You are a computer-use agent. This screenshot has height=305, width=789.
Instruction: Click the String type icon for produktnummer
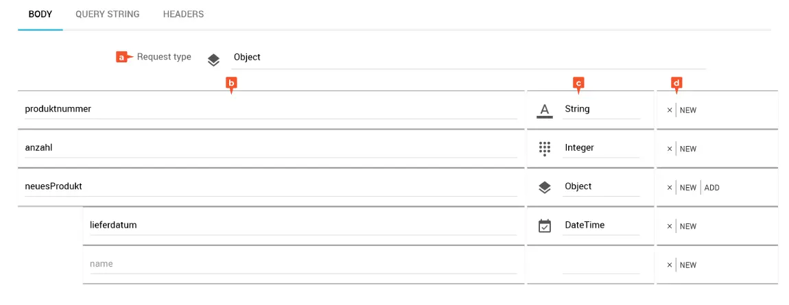(545, 110)
